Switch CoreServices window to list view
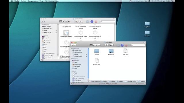Viewport: 184px width, 103px height. 63,21
